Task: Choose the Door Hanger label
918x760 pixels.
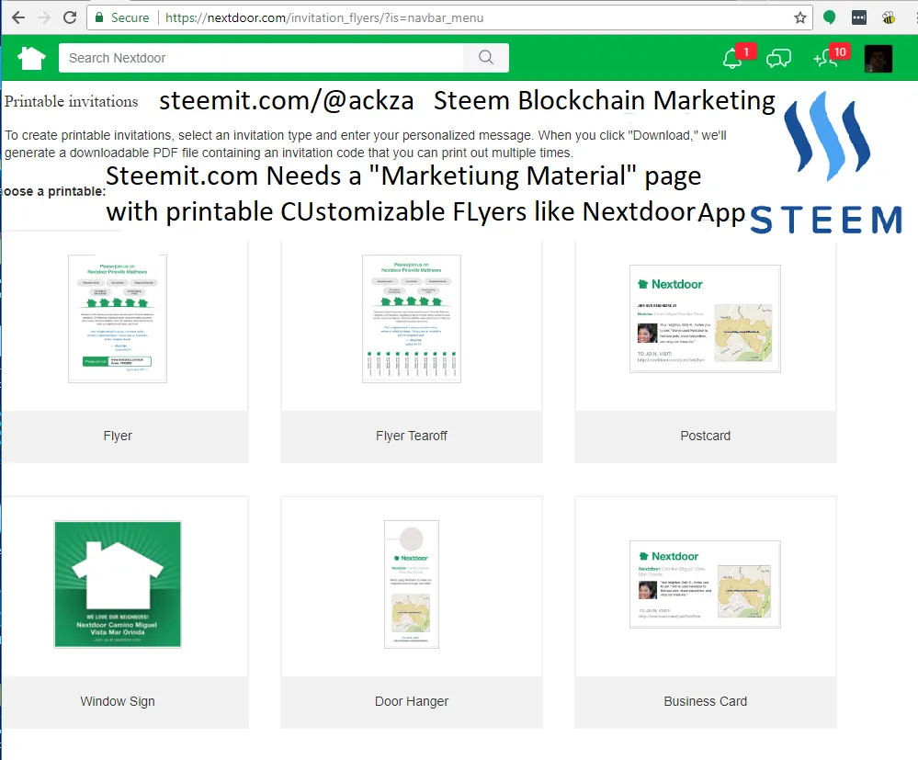Action: click(412, 701)
